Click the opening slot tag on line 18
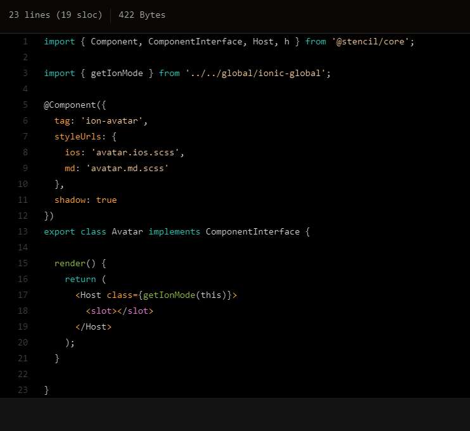Screen dimensions: 470x431 click(101, 311)
